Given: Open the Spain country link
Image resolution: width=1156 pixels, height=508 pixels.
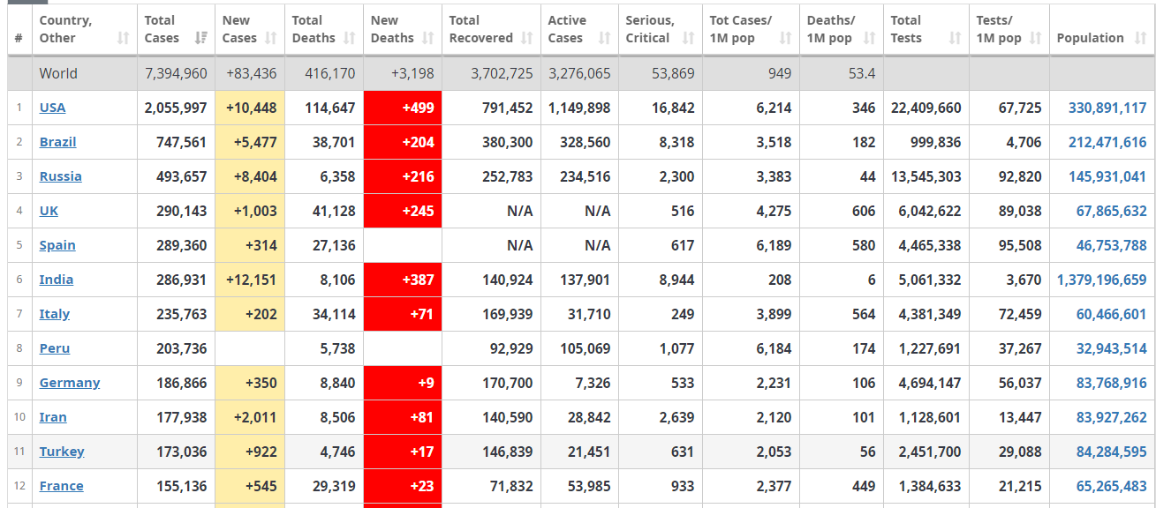Looking at the screenshot, I should pyautogui.click(x=57, y=245).
